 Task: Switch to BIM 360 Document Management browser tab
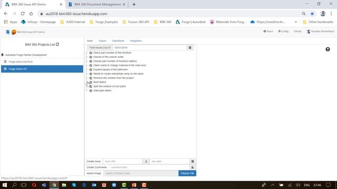(97, 4)
